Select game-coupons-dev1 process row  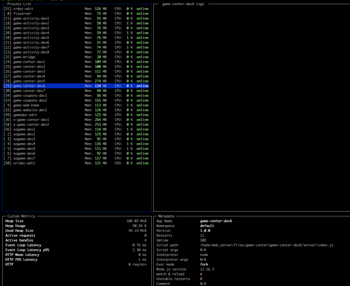(76, 96)
